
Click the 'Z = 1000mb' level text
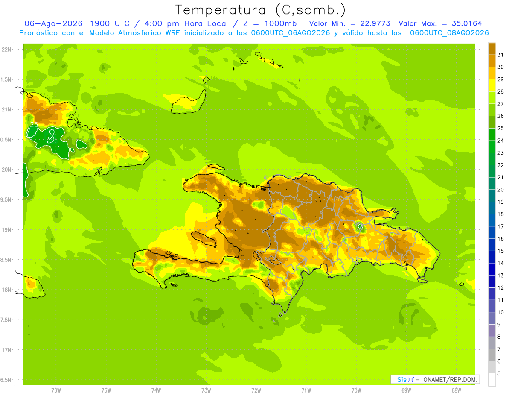269,23
